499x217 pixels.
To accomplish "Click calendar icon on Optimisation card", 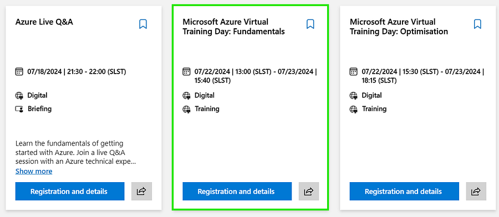I will pos(354,71).
